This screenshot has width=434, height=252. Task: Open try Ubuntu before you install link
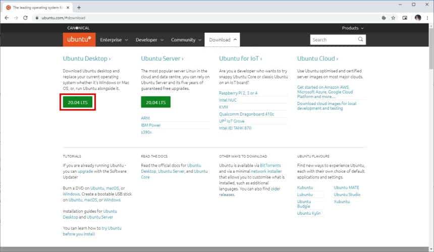[92, 231]
